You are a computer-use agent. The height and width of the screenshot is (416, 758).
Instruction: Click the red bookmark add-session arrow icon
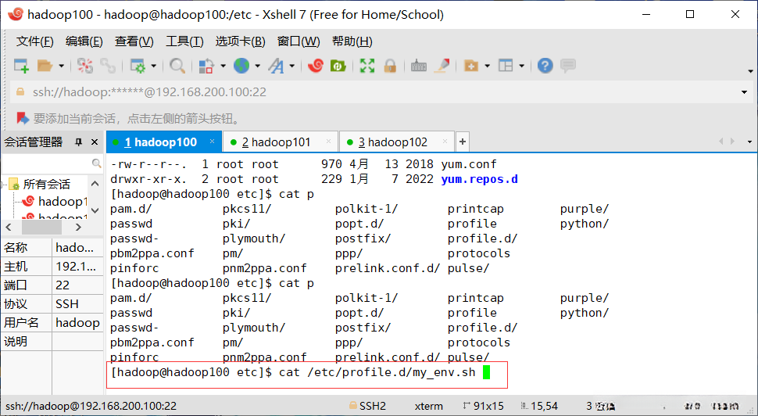[22, 118]
